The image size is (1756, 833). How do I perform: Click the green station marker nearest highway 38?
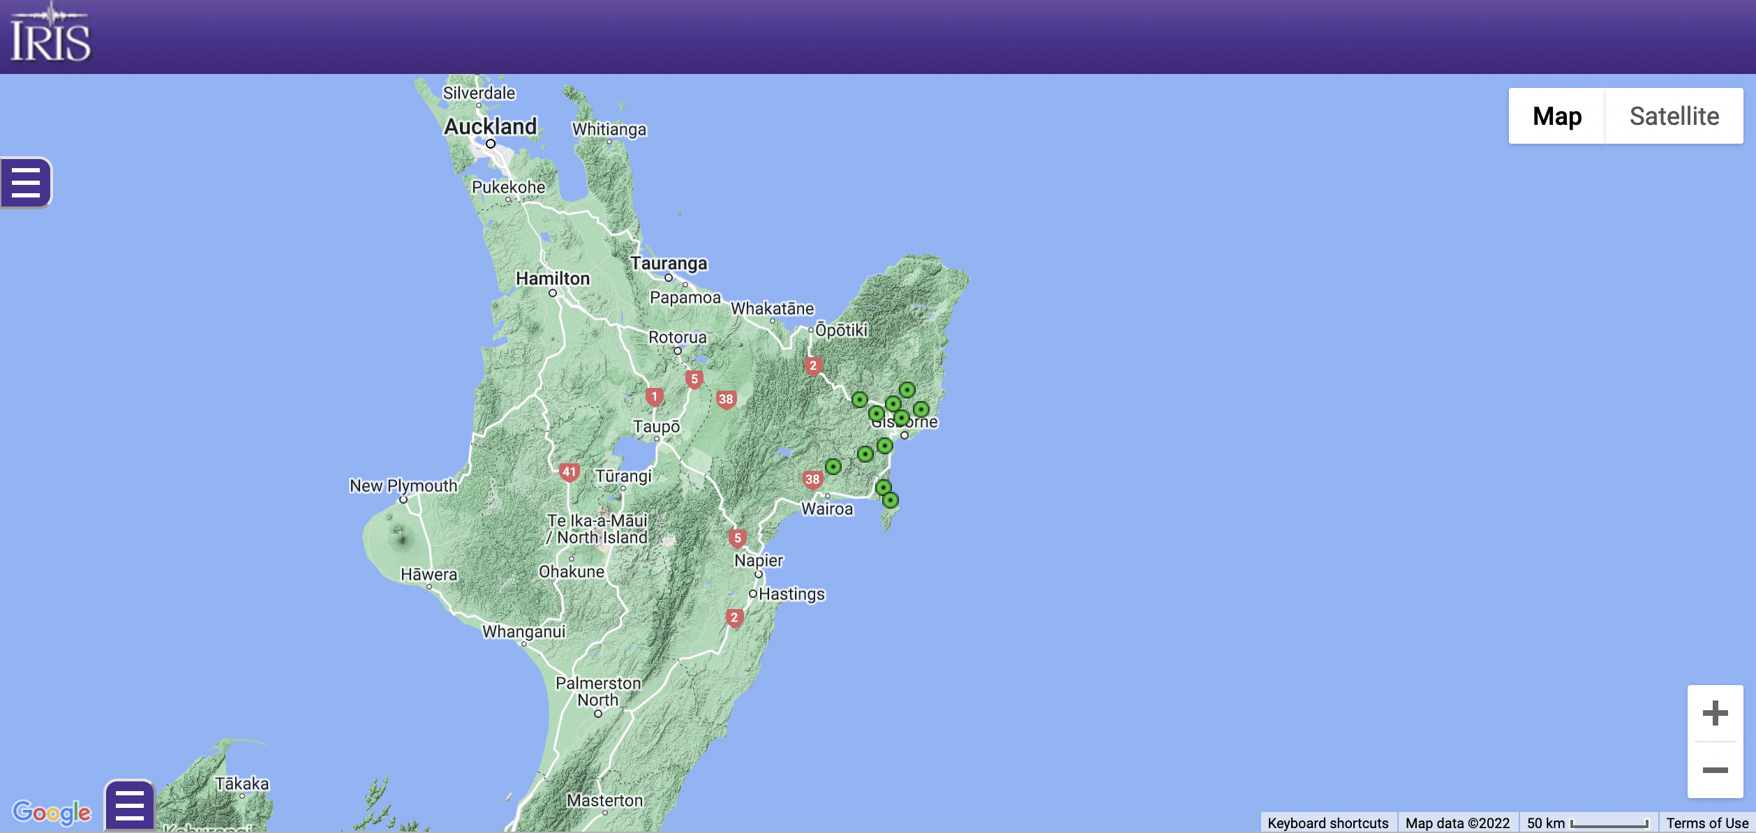[833, 466]
